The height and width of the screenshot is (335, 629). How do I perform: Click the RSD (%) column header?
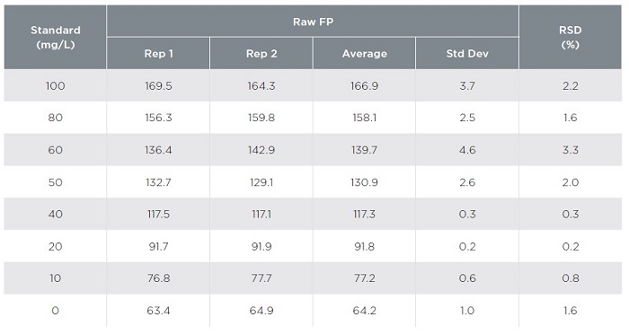[x=570, y=37]
